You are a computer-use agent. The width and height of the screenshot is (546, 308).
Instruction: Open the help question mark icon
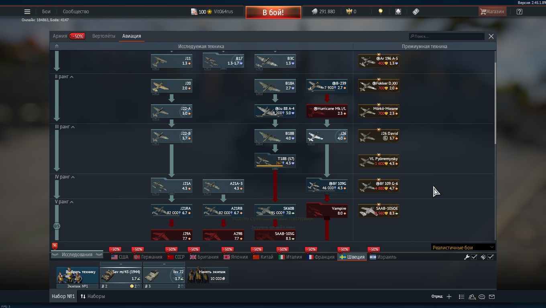pyautogui.click(x=520, y=12)
